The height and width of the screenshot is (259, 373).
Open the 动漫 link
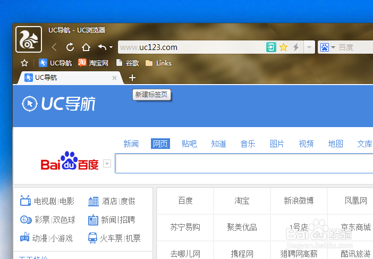coord(40,238)
